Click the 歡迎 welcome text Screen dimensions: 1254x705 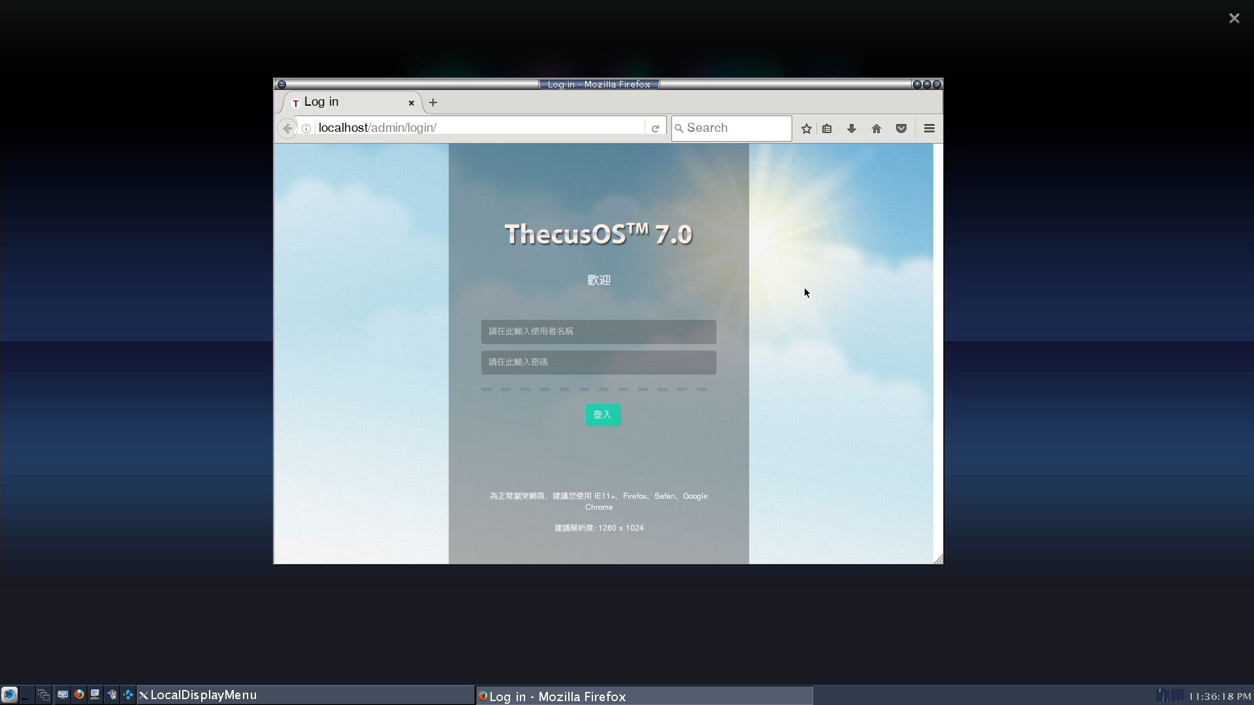[x=599, y=280]
